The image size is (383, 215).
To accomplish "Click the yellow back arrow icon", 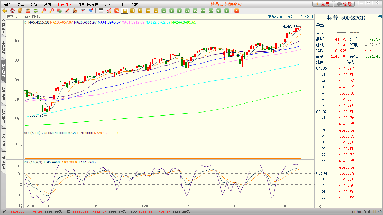I will coord(4,11).
